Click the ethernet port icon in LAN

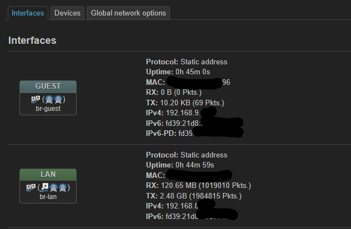click(44, 187)
